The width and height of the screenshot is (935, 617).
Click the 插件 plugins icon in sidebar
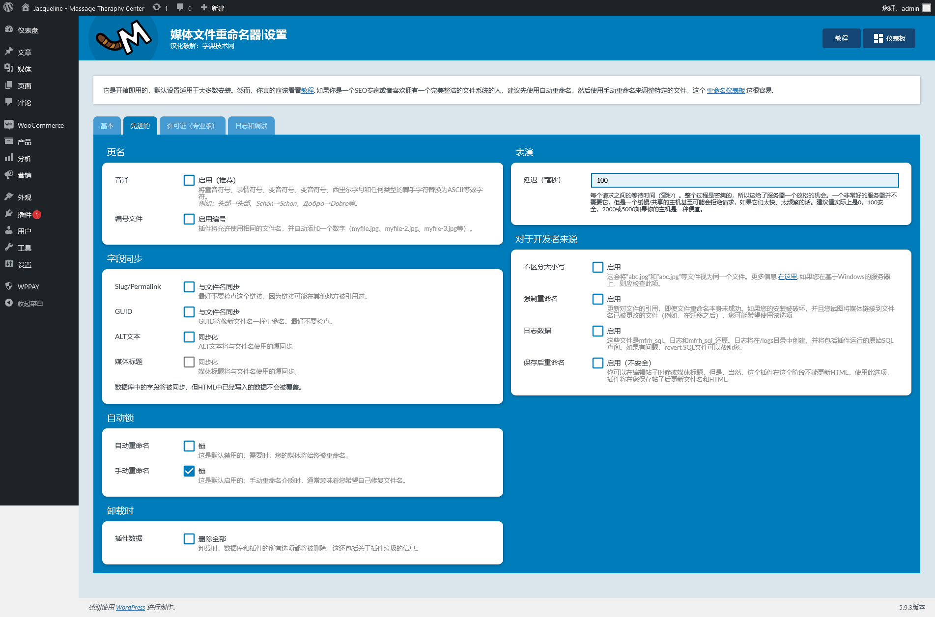click(x=9, y=214)
